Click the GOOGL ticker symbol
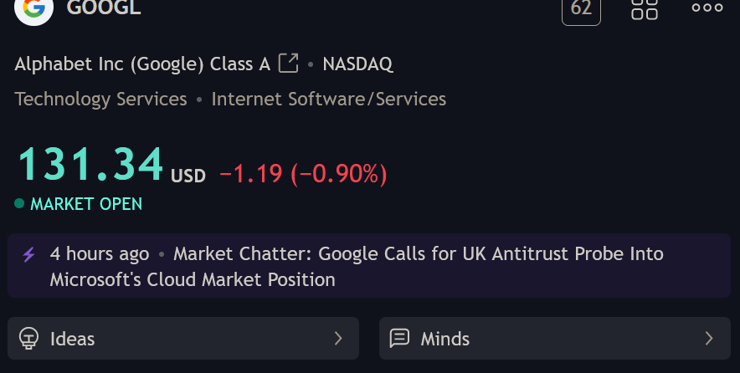The width and height of the screenshot is (740, 373). 104,8
